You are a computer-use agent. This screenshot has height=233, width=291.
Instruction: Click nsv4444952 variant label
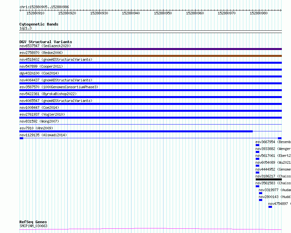click(273, 169)
